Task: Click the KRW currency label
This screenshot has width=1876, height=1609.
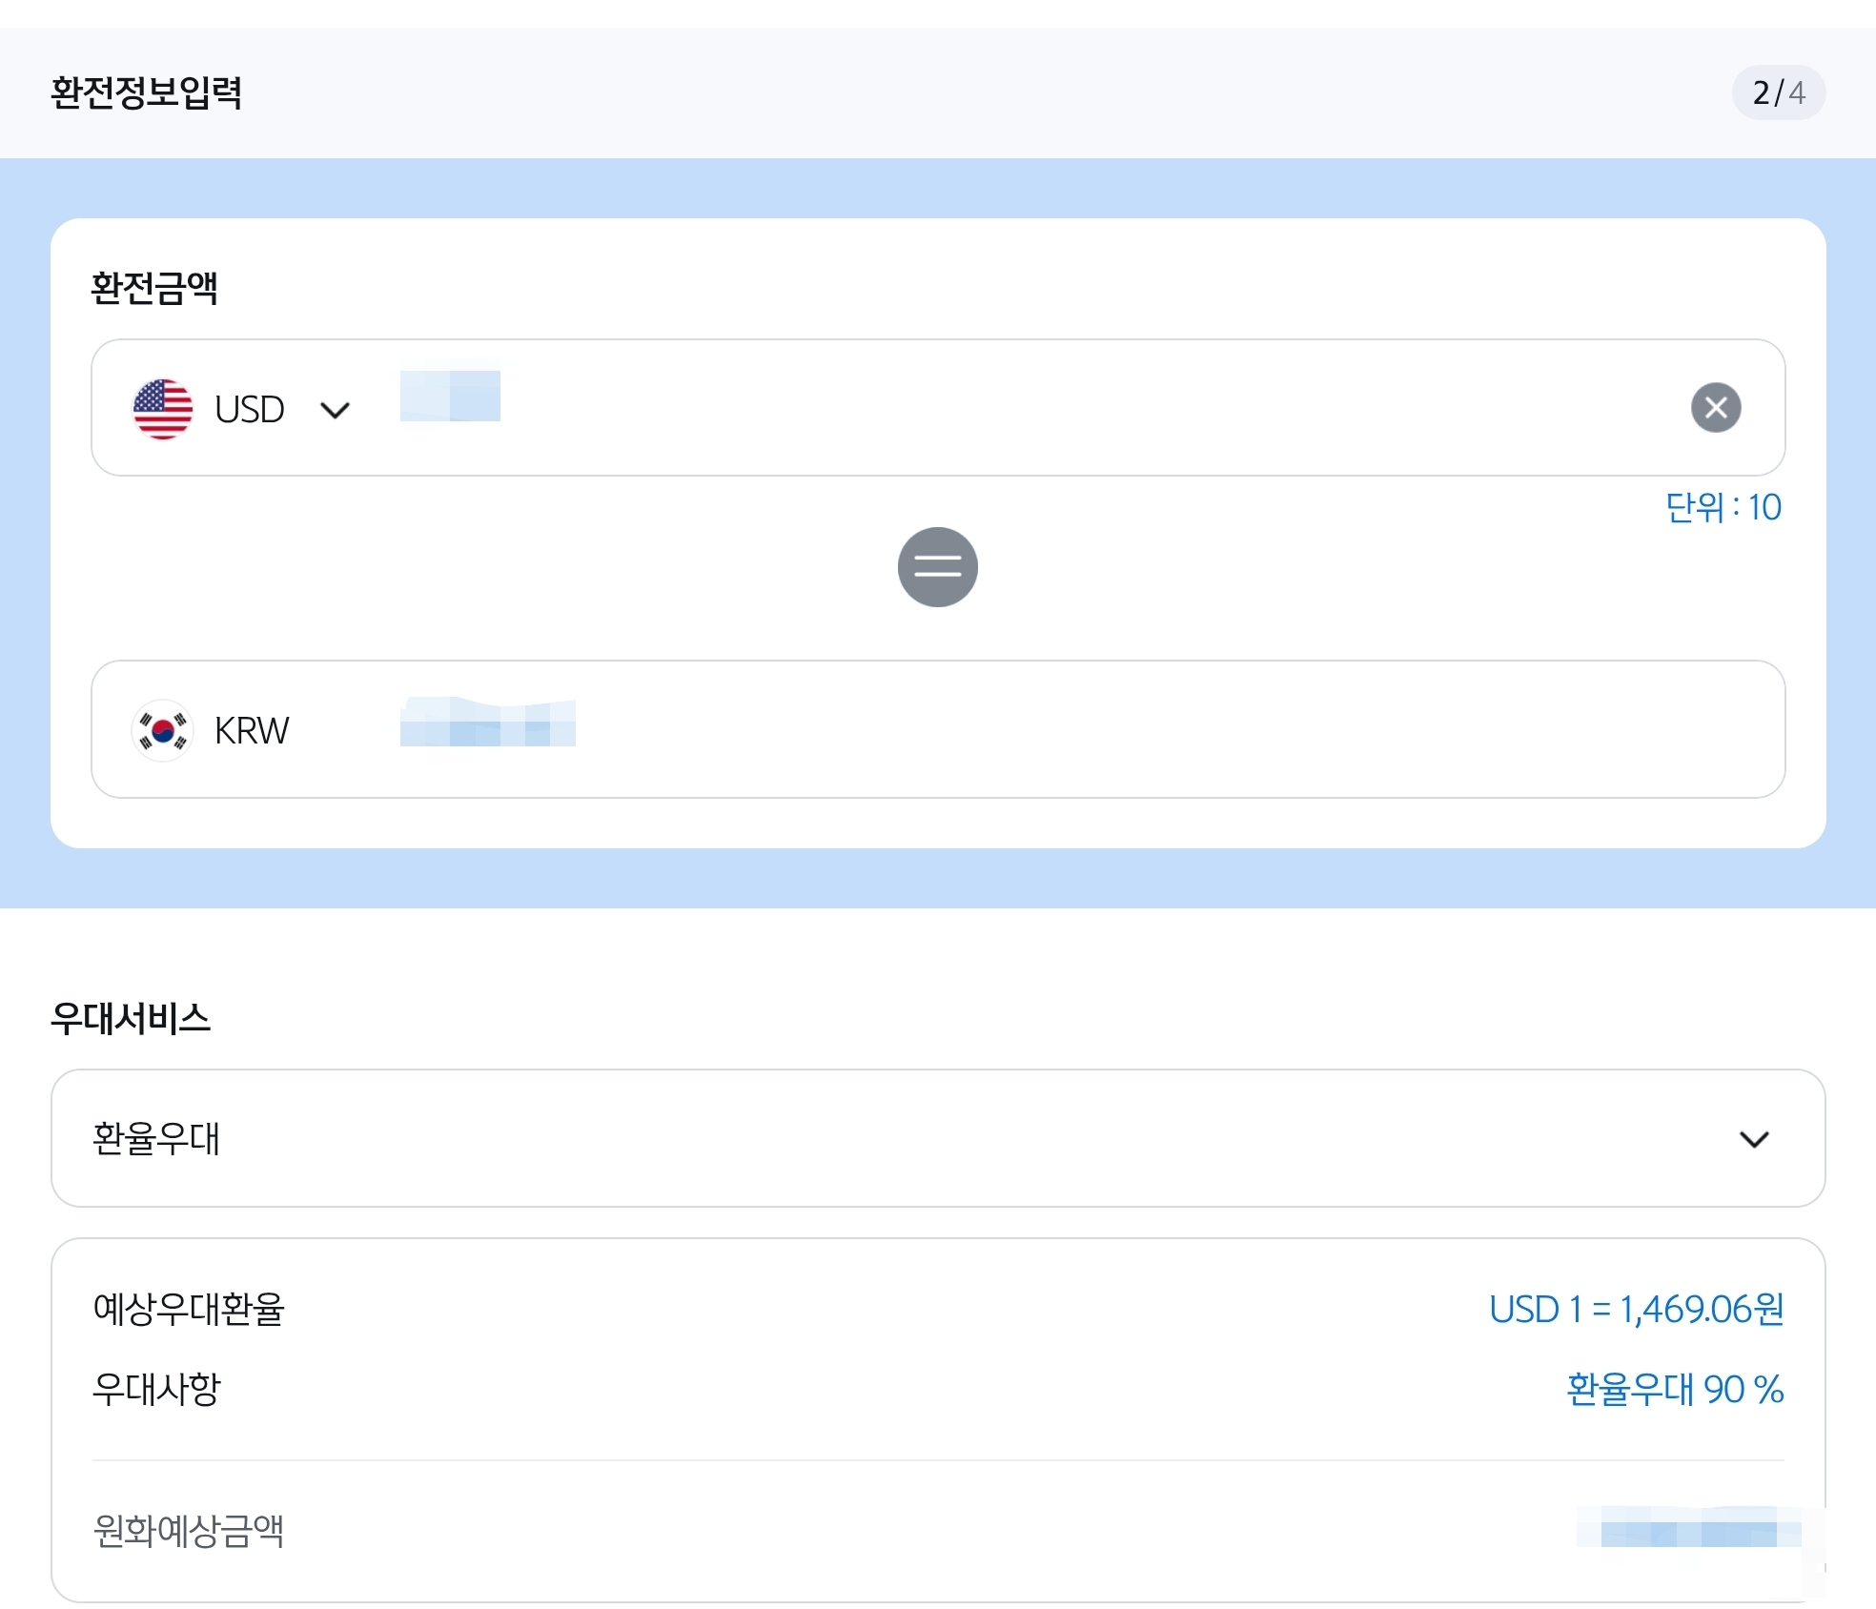Action: [251, 731]
